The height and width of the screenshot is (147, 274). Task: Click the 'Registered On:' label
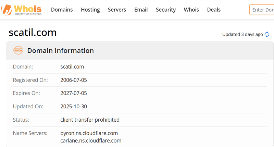coord(30,80)
